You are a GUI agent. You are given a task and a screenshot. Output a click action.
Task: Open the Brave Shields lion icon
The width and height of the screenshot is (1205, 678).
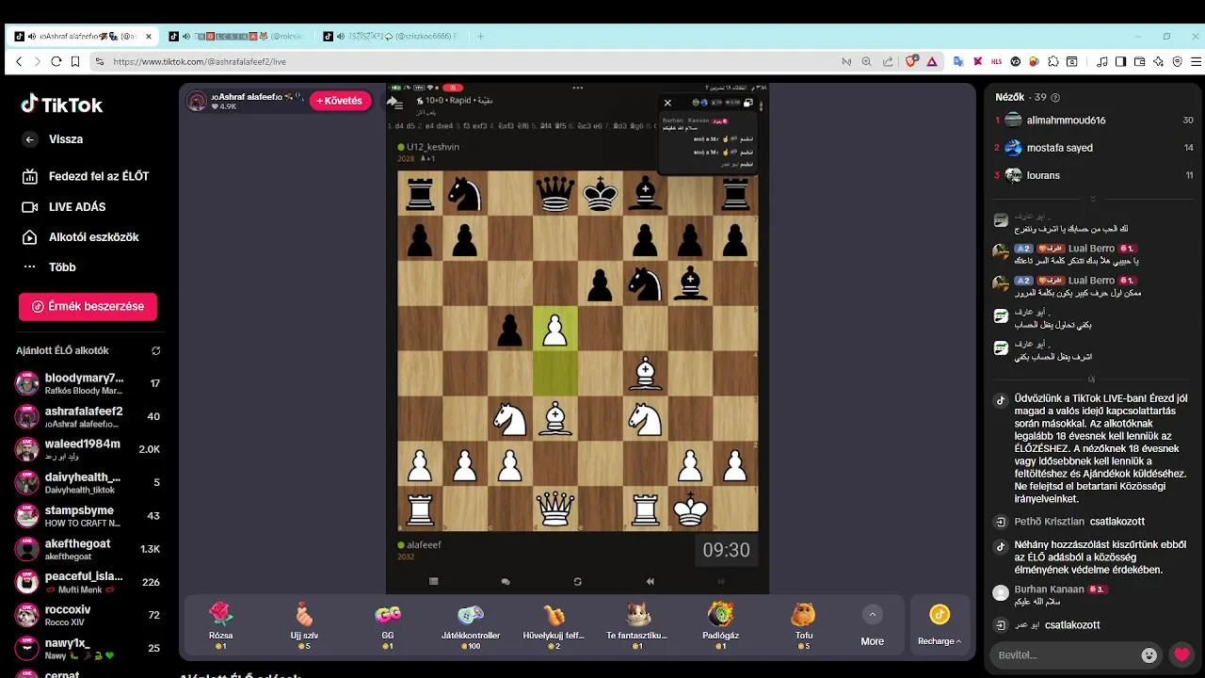[x=911, y=61]
